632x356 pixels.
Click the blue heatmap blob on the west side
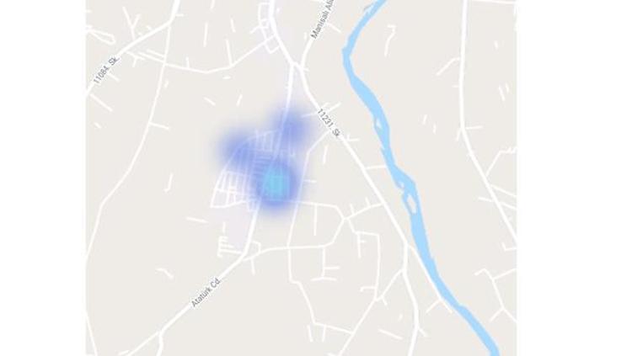[x=236, y=147]
